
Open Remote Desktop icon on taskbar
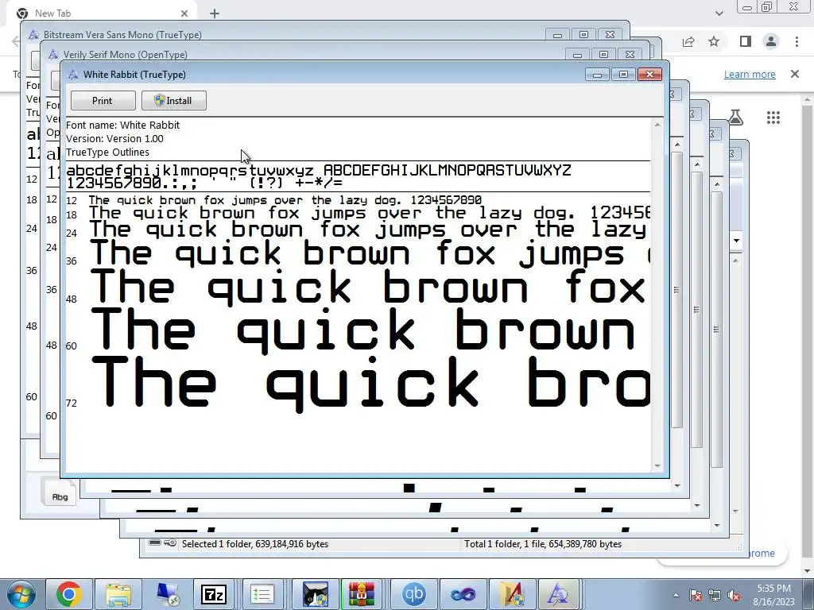168,594
